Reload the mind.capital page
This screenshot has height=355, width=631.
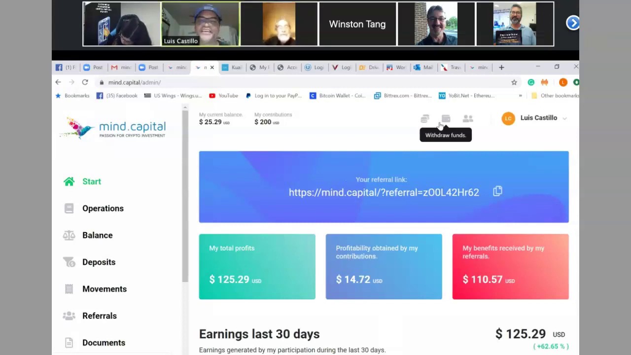(x=85, y=82)
